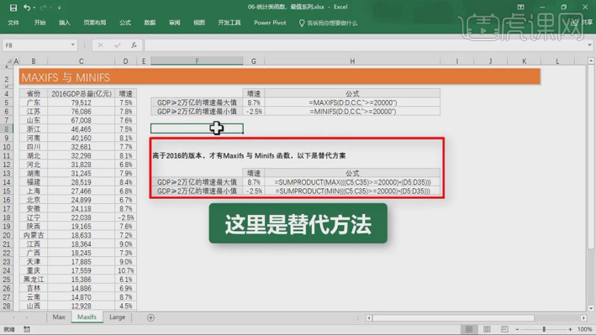Click the horizontal scrollbar thumb
This screenshot has height=335, width=596.
pyautogui.click(x=453, y=317)
